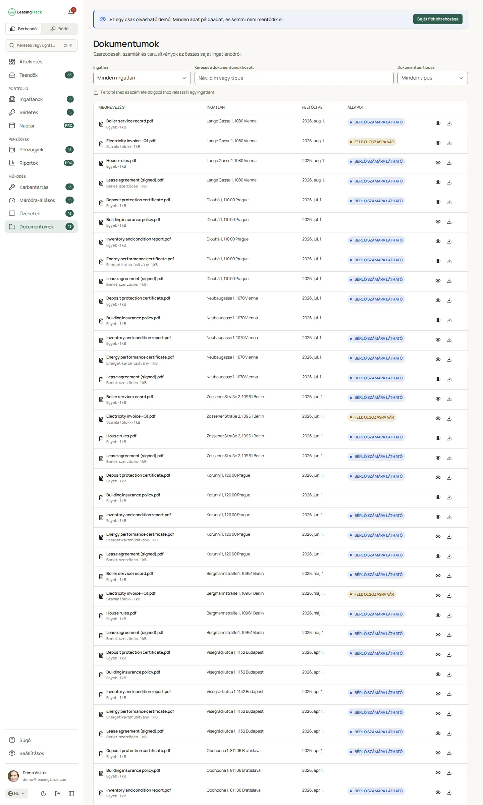This screenshot has height=805, width=483.
Task: Expand the Minden ingatlan property dropdown
Action: (142, 78)
